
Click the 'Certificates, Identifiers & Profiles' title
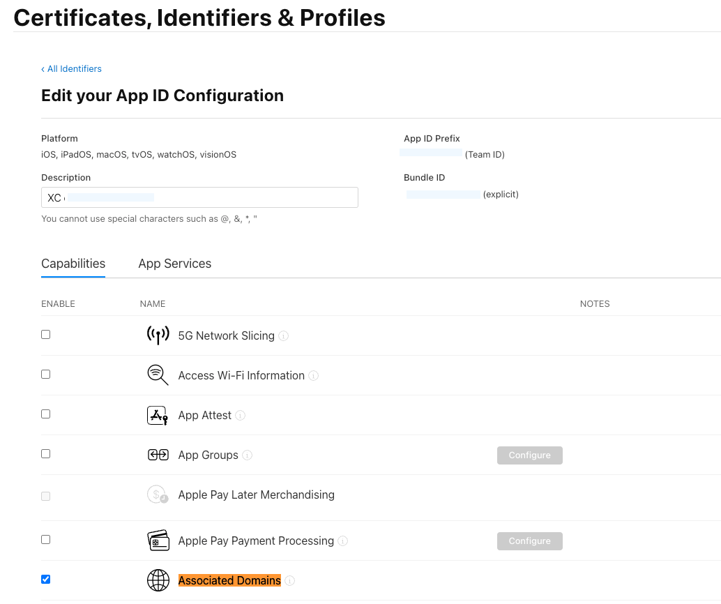[x=199, y=18]
